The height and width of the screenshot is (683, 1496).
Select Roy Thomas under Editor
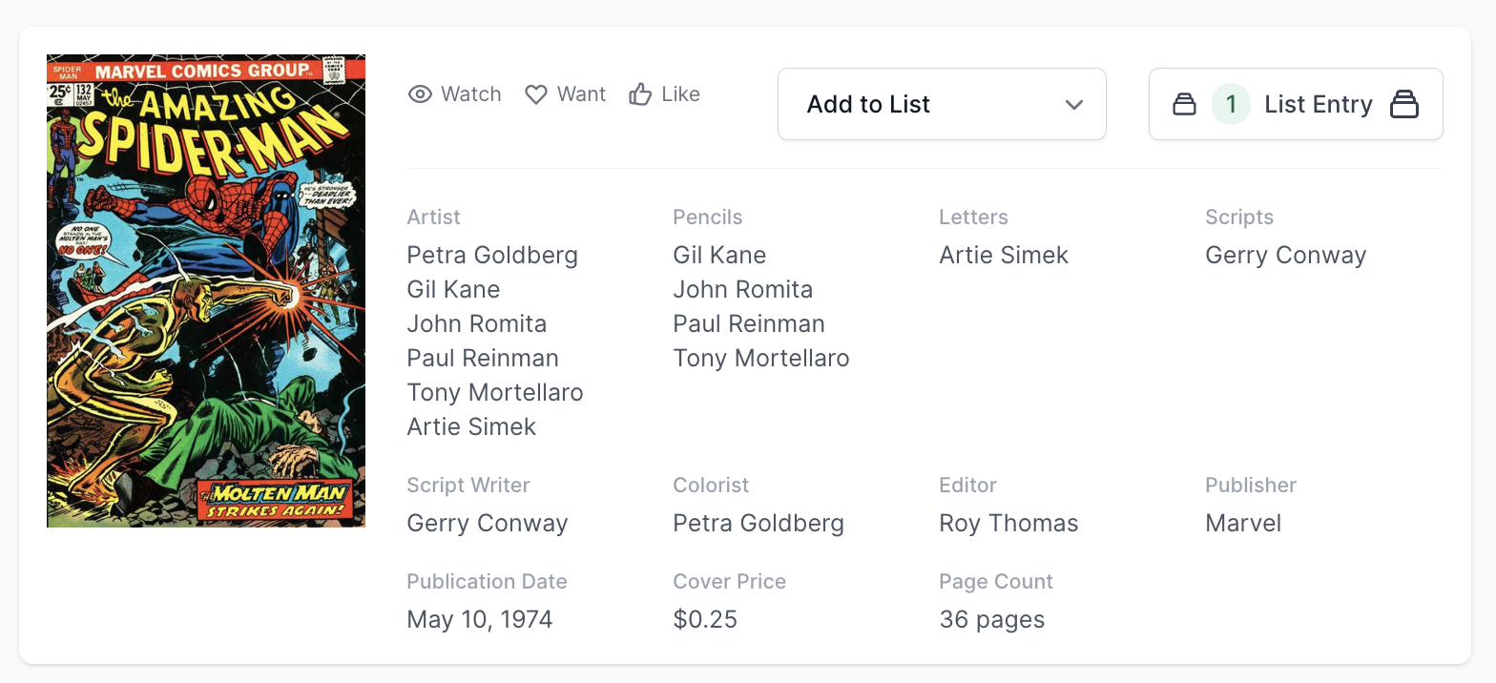click(x=1008, y=524)
